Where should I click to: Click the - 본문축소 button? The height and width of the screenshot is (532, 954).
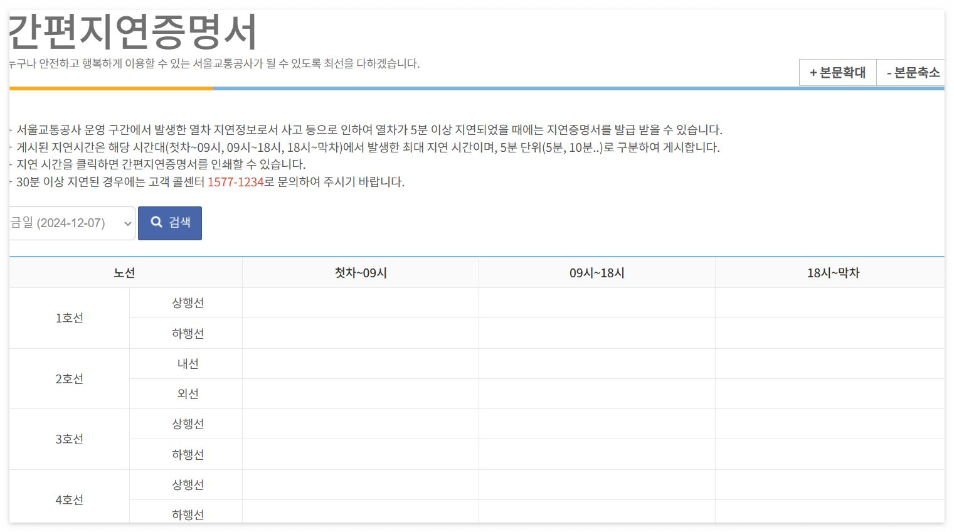tap(911, 73)
